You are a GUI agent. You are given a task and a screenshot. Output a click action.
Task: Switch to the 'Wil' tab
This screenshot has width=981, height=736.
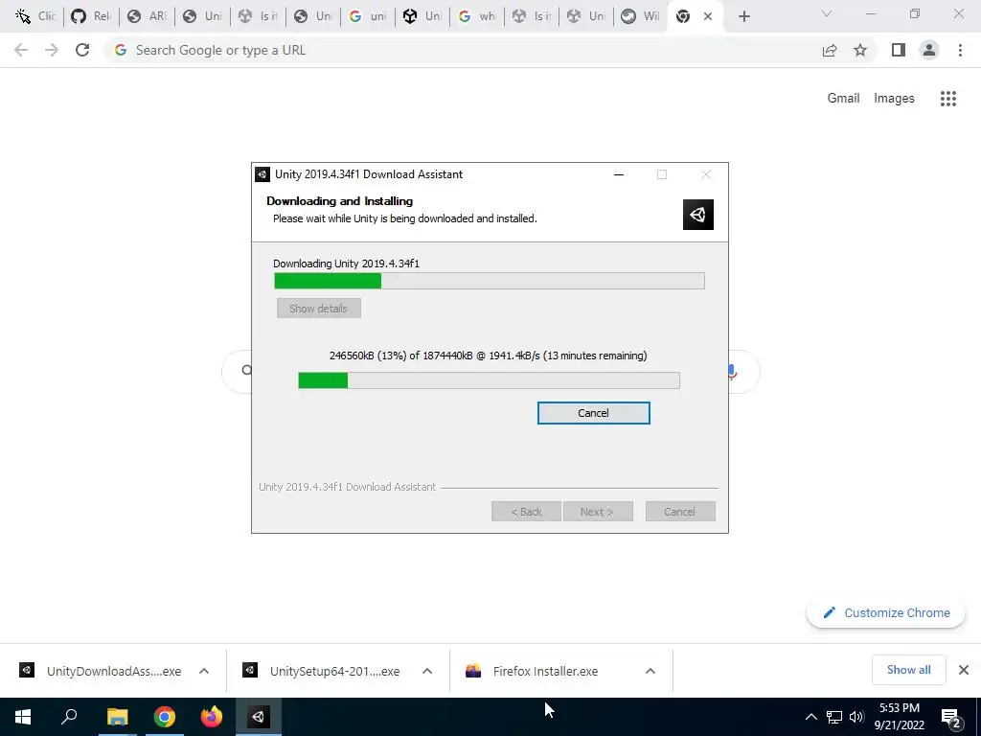640,16
